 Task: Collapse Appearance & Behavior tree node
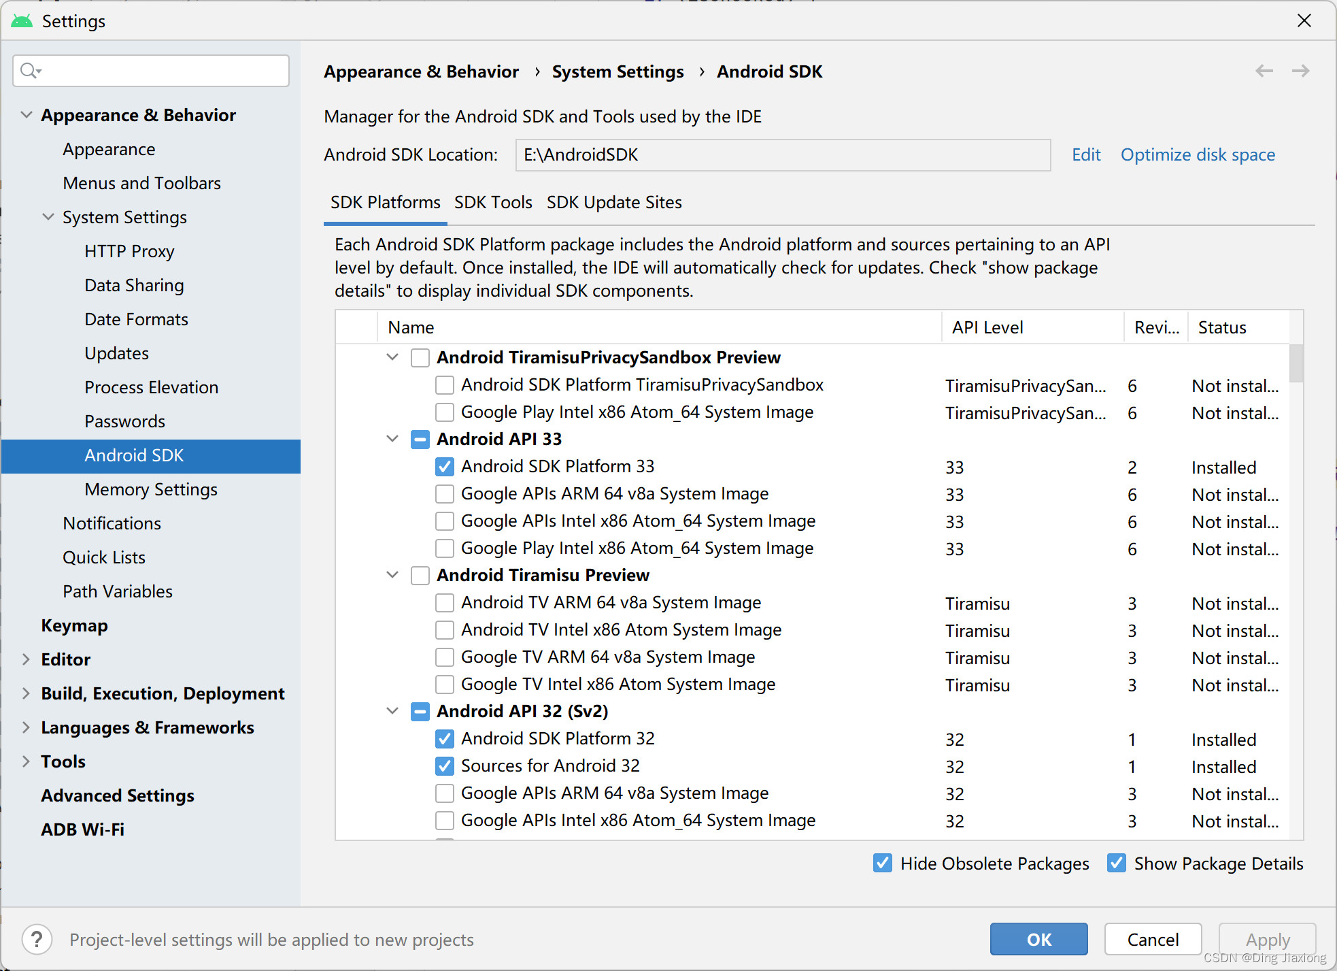tap(26, 115)
